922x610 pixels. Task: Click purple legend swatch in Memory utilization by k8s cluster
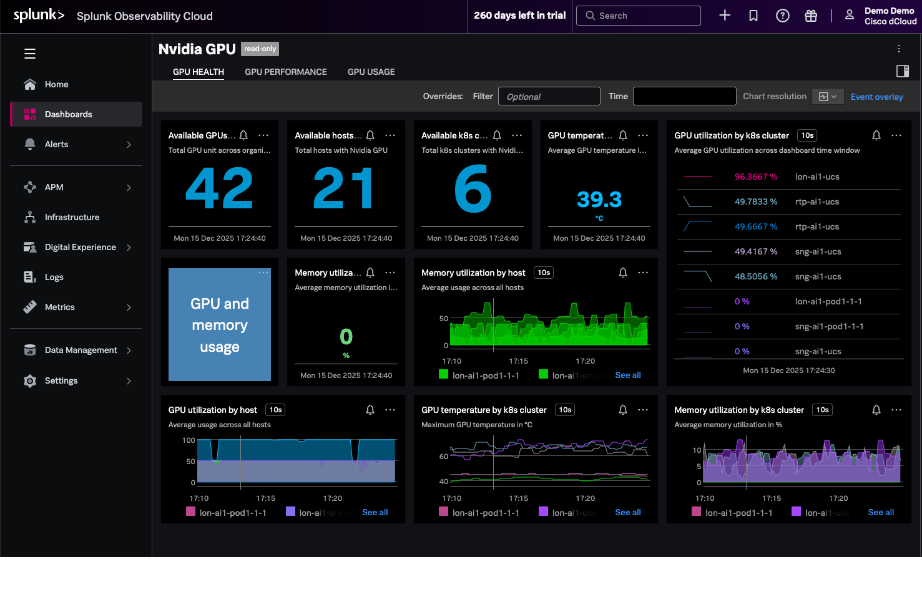(796, 511)
